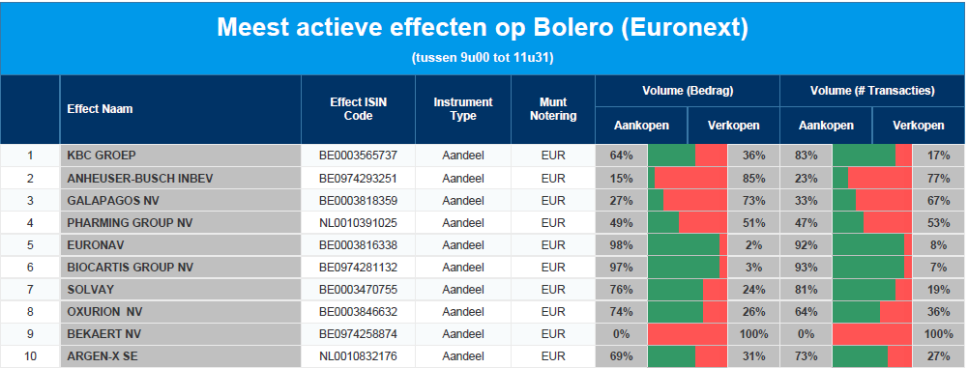This screenshot has width=968, height=368.
Task: Click the Volume (Bedrag) header
Action: pyautogui.click(x=688, y=91)
